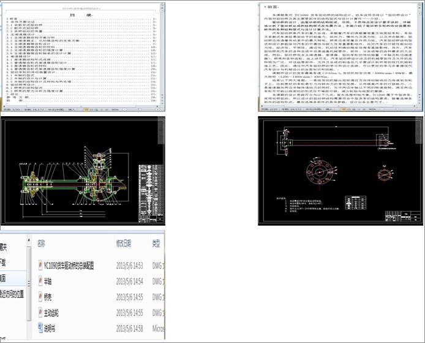Click the 1 前言 heading in the preface document
Viewport: 425px width, 343px height.
tap(271, 7)
